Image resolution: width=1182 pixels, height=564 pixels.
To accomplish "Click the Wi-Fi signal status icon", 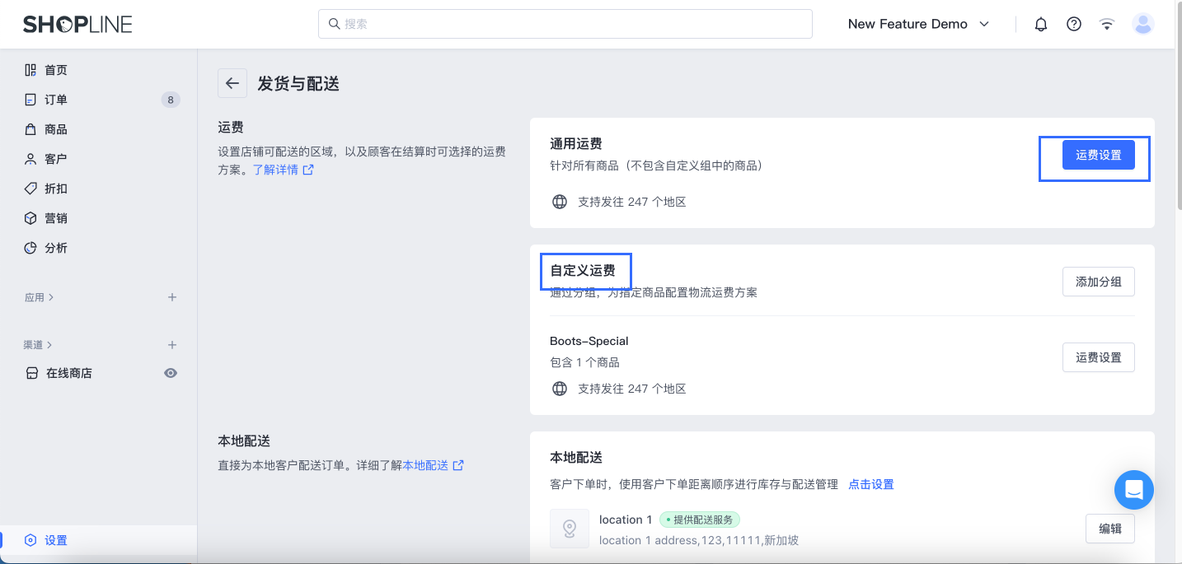I will click(x=1107, y=25).
